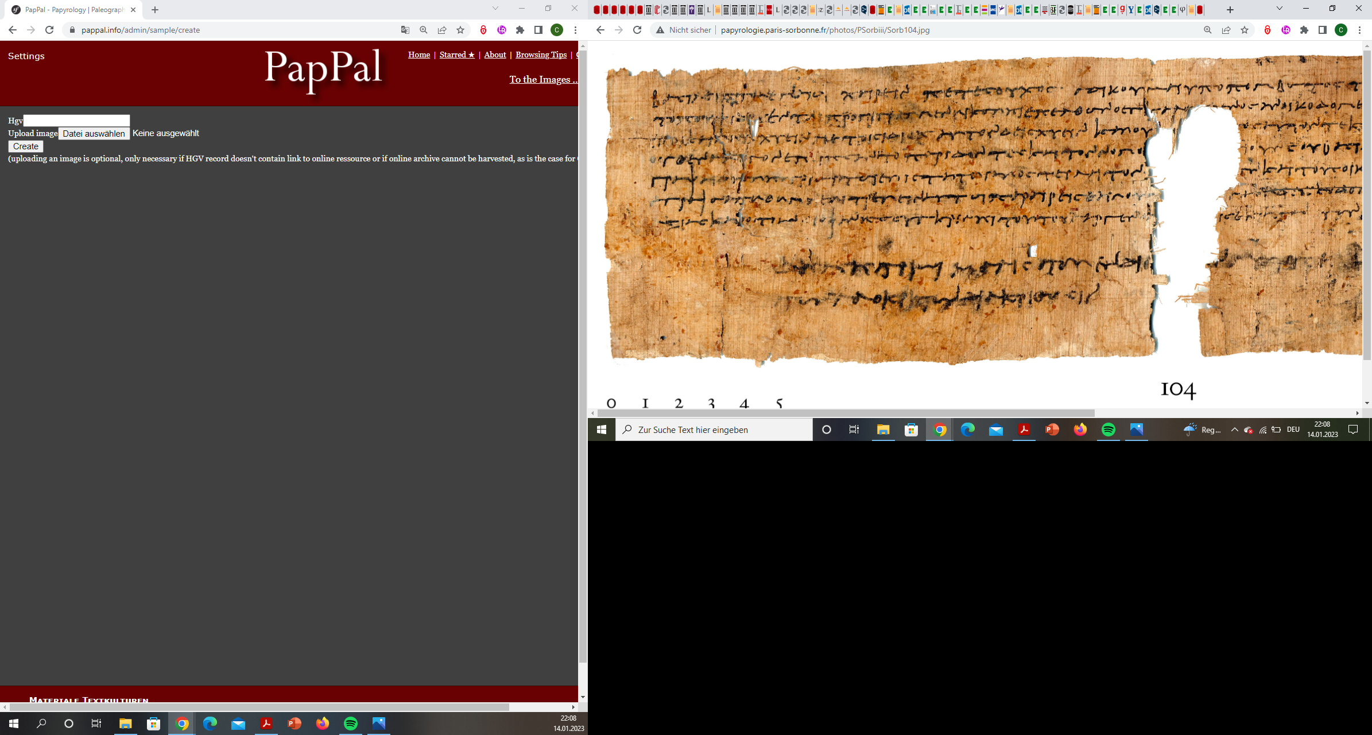The height and width of the screenshot is (735, 1372).
Task: Bookmark the PapPal page with star icon
Action: (460, 30)
